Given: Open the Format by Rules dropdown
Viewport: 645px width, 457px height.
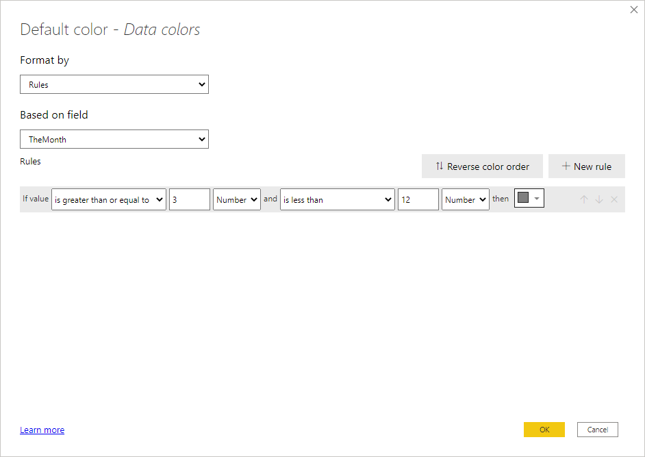Looking at the screenshot, I should (114, 84).
